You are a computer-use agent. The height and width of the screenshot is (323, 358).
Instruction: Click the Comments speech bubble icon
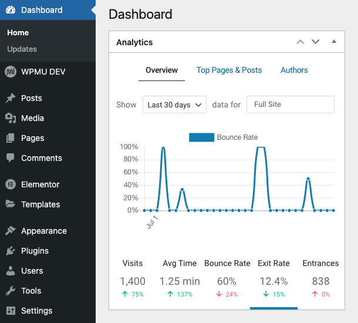[10, 158]
